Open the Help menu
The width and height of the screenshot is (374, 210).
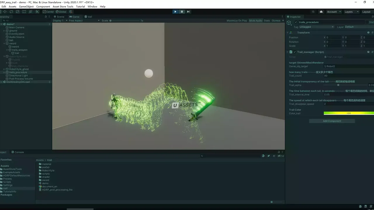coord(103,6)
